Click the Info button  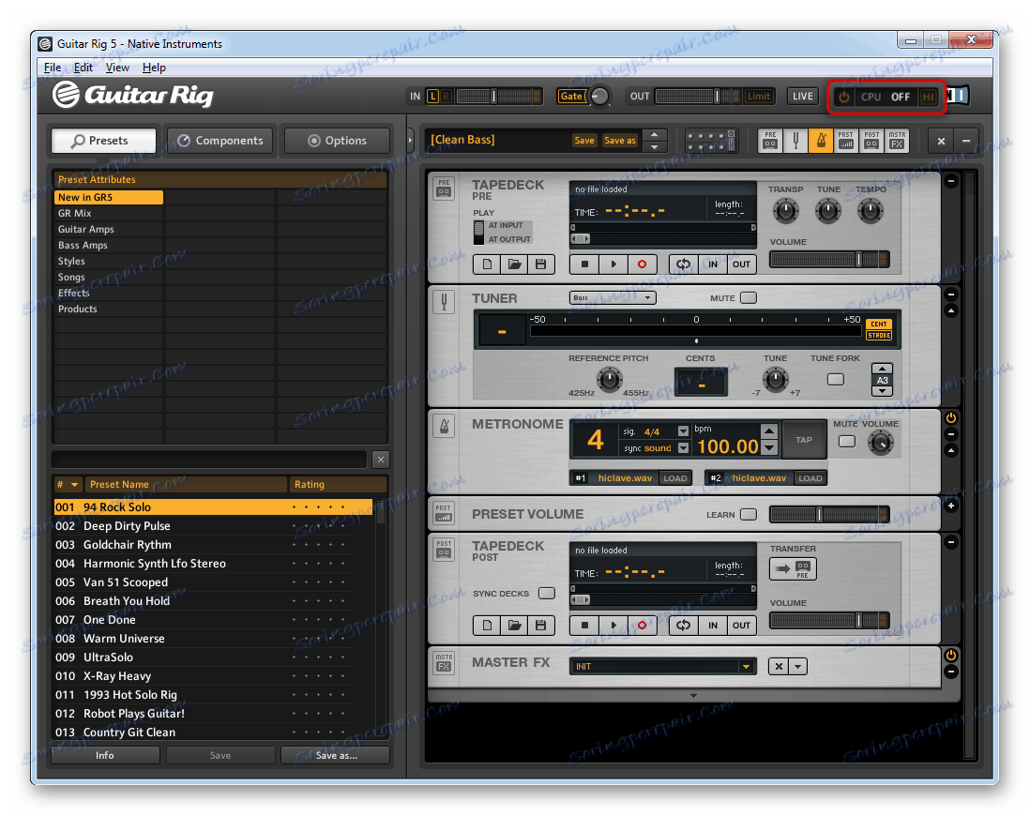tap(105, 756)
